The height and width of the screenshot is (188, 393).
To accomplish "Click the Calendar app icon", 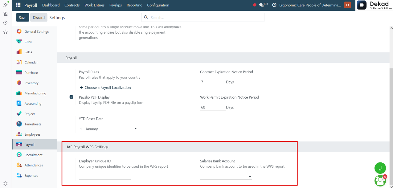I will click(x=19, y=62).
